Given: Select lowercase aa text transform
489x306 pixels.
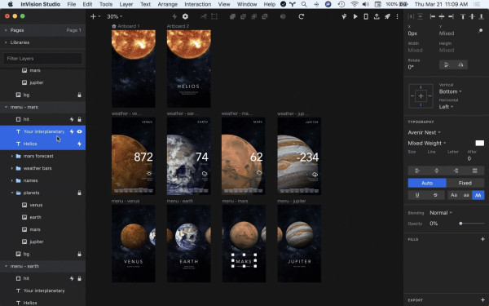Looking at the screenshot, I should (x=466, y=195).
